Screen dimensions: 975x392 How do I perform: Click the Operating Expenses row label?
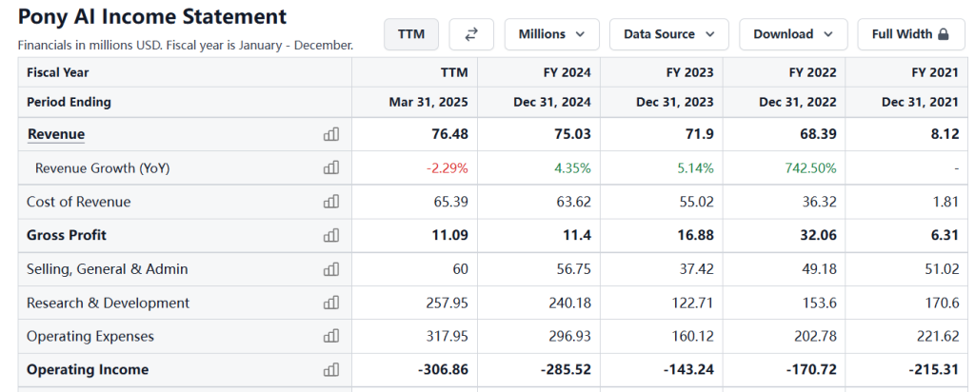coord(90,336)
